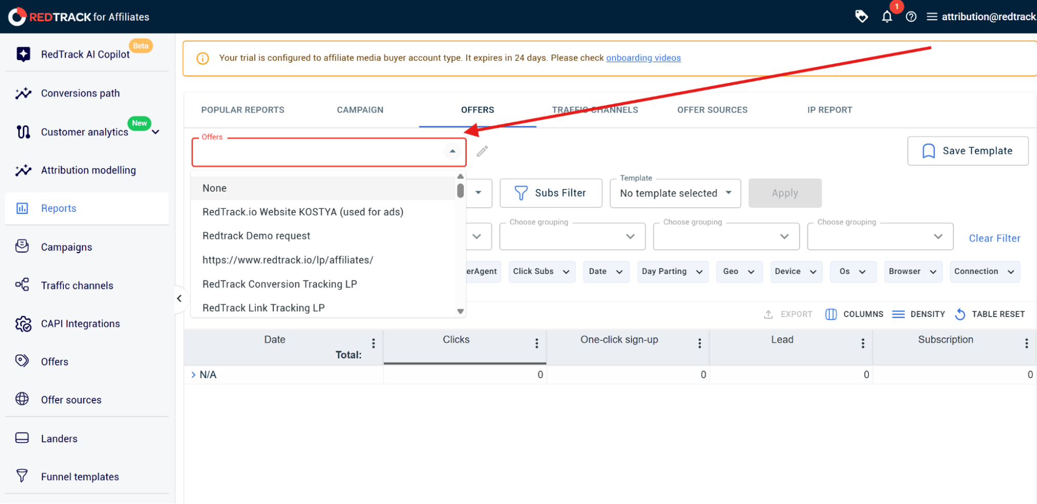
Task: Expand the Connection filter chip
Action: [985, 272]
